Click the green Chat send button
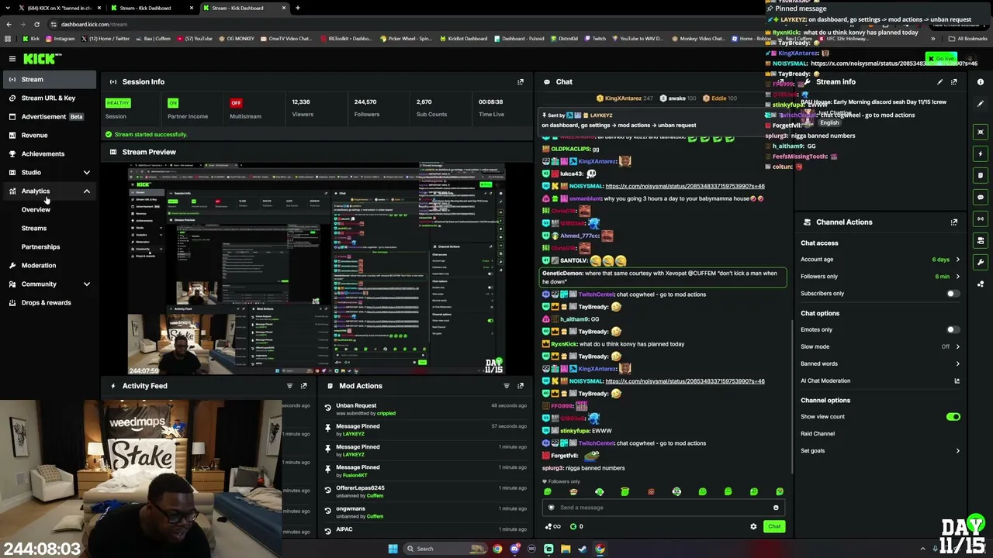 (x=774, y=526)
